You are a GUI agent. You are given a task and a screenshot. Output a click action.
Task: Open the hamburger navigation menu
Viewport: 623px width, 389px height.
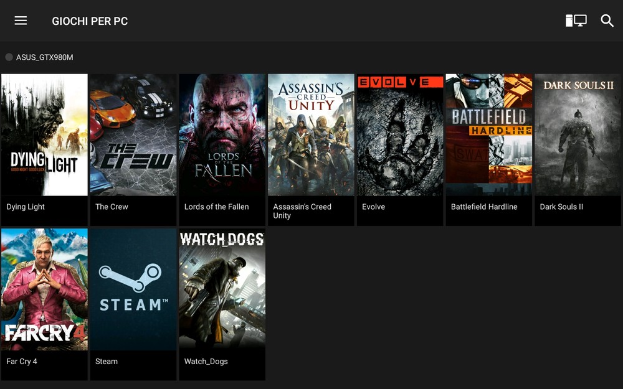[x=21, y=21]
